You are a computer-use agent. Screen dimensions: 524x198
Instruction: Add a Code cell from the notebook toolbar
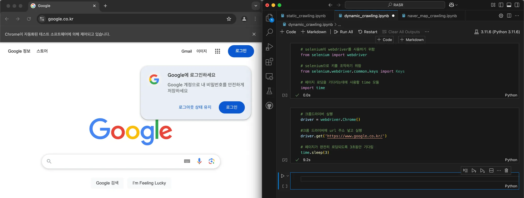[x=288, y=32]
